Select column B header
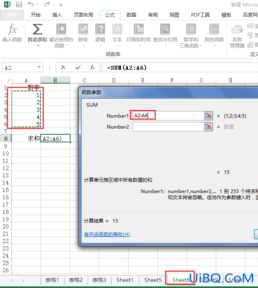Screen dimensions: 258x288 [55, 80]
